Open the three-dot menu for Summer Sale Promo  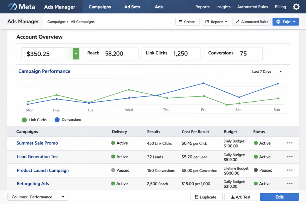[x=290, y=143]
